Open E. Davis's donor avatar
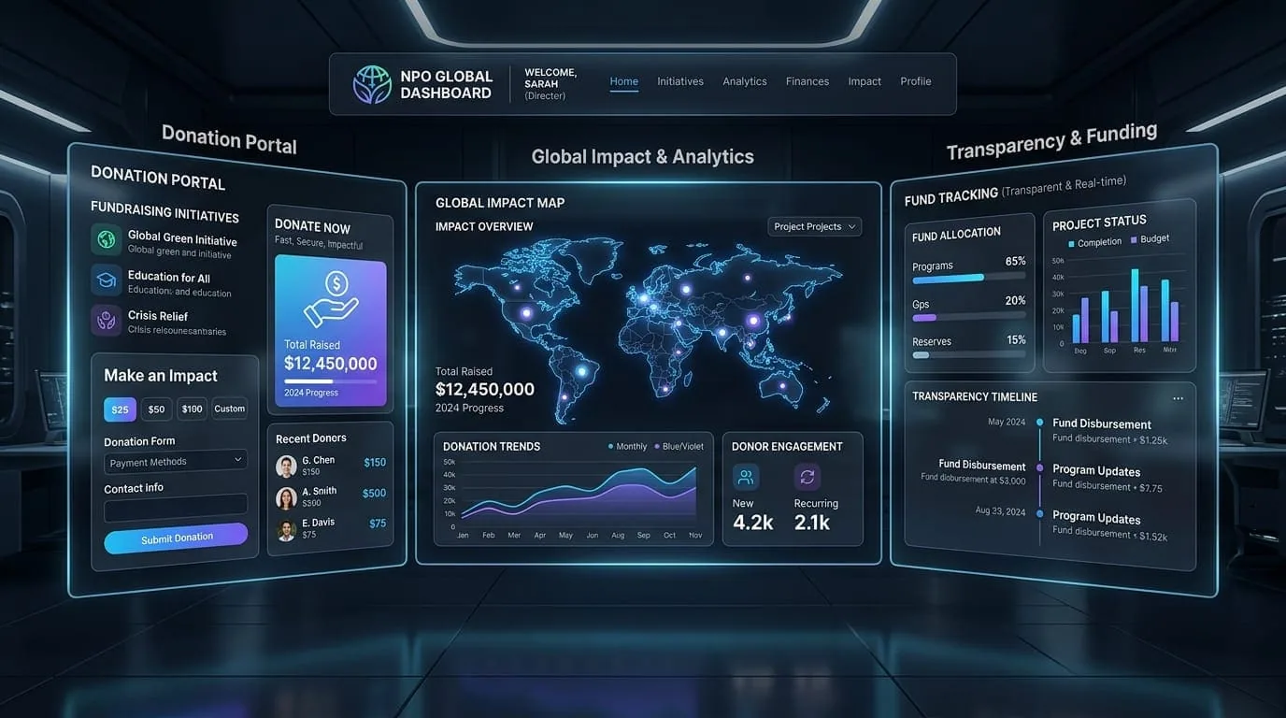This screenshot has width=1286, height=718. [x=287, y=530]
